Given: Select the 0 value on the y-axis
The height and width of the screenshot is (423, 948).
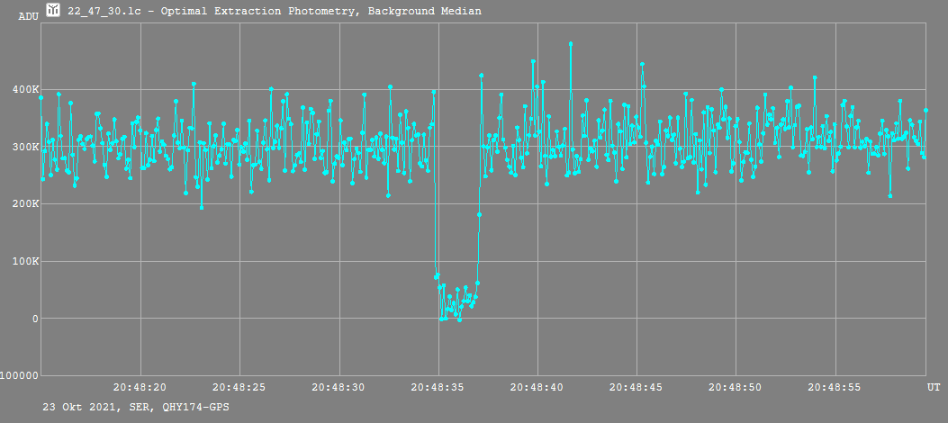Looking at the screenshot, I should pos(35,319).
